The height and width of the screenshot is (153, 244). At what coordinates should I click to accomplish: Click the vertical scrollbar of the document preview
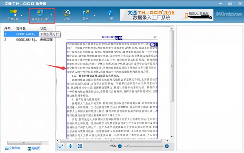click(x=172, y=66)
